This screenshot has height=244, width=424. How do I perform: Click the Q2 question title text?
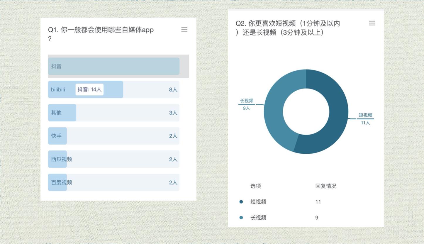point(288,28)
